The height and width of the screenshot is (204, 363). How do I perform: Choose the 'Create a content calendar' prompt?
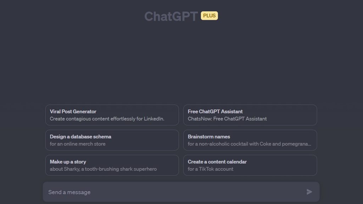coord(250,165)
